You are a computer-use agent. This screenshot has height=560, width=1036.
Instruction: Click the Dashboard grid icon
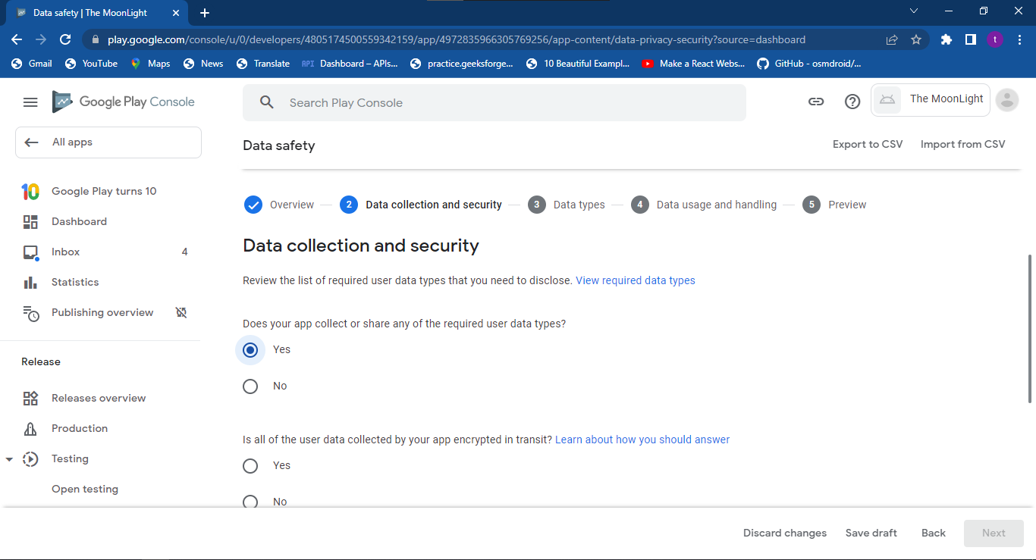[x=30, y=222]
